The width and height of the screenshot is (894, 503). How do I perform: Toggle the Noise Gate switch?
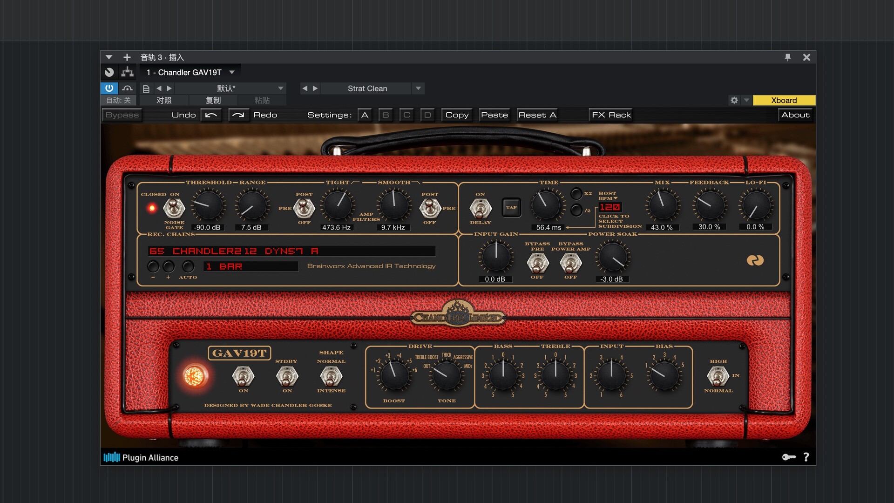(174, 208)
